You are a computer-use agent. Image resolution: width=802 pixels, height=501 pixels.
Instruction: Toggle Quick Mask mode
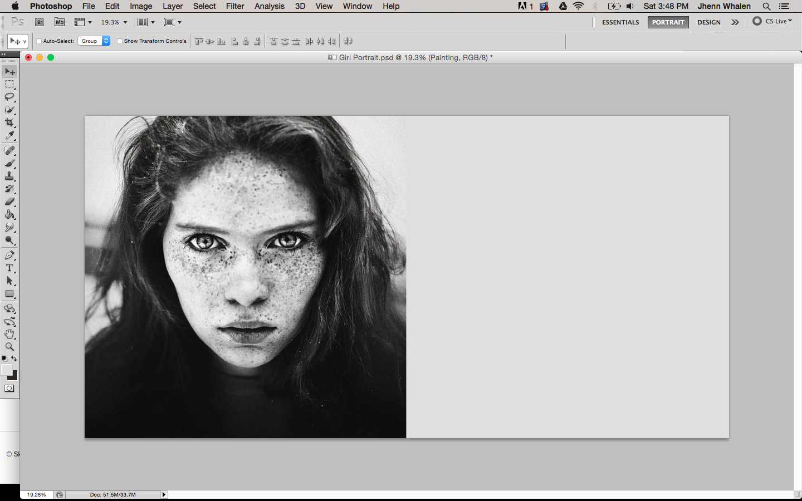coord(9,389)
